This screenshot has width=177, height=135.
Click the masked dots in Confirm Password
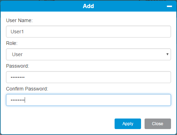18,100
